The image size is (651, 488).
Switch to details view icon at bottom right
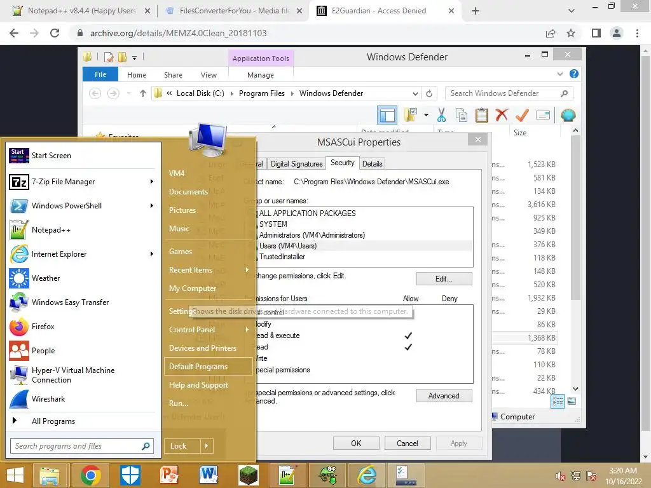click(558, 401)
